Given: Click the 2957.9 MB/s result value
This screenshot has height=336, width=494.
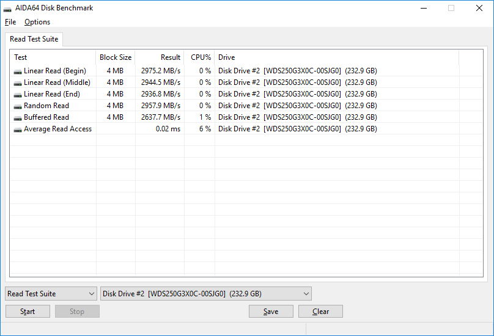Looking at the screenshot, I should point(161,106).
